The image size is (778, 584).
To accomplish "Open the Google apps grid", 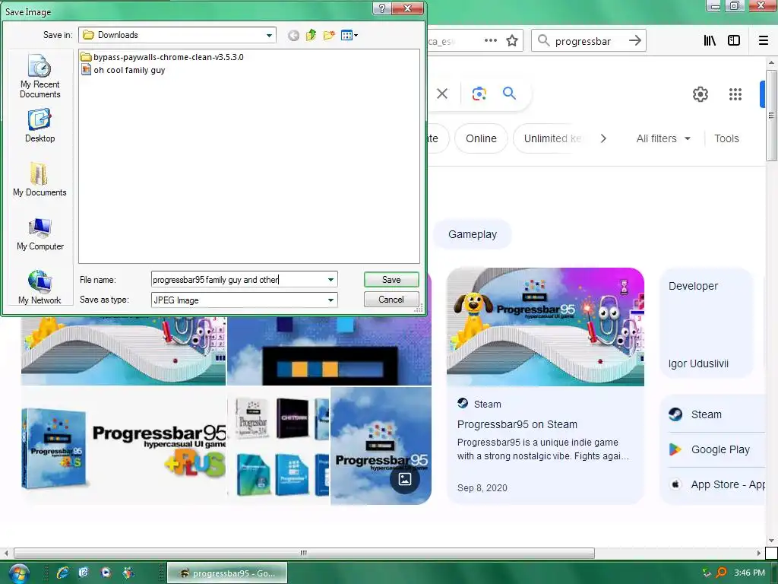I will click(x=735, y=94).
